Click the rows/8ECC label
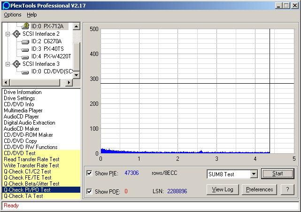301x212 pixels. pos(164,173)
